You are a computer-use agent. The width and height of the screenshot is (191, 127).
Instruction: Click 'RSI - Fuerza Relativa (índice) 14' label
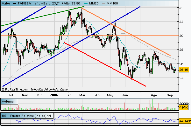pyautogui.click(x=26, y=116)
